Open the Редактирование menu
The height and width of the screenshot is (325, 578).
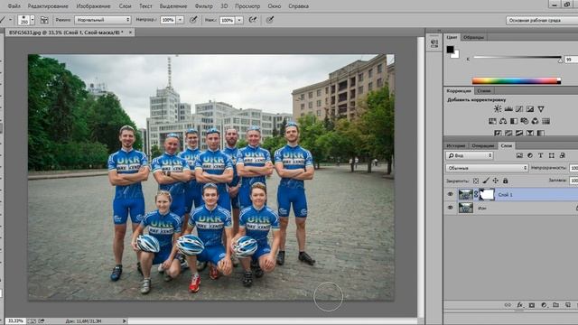tap(48, 6)
